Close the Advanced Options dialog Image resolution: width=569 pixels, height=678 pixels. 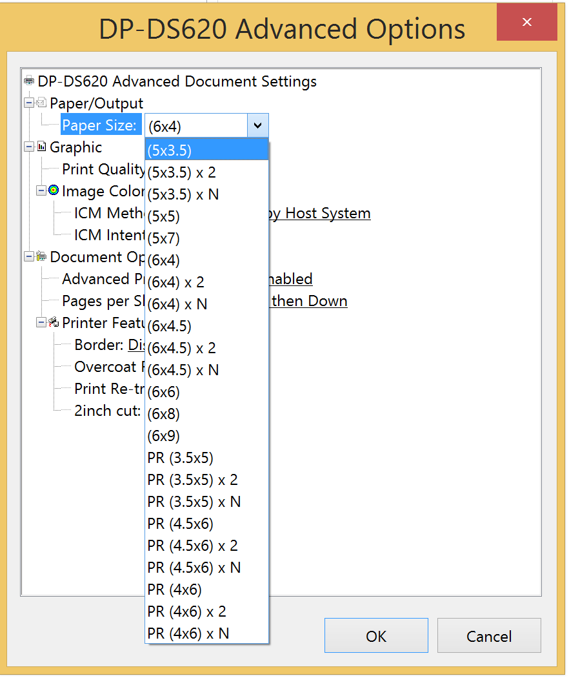[x=526, y=22]
